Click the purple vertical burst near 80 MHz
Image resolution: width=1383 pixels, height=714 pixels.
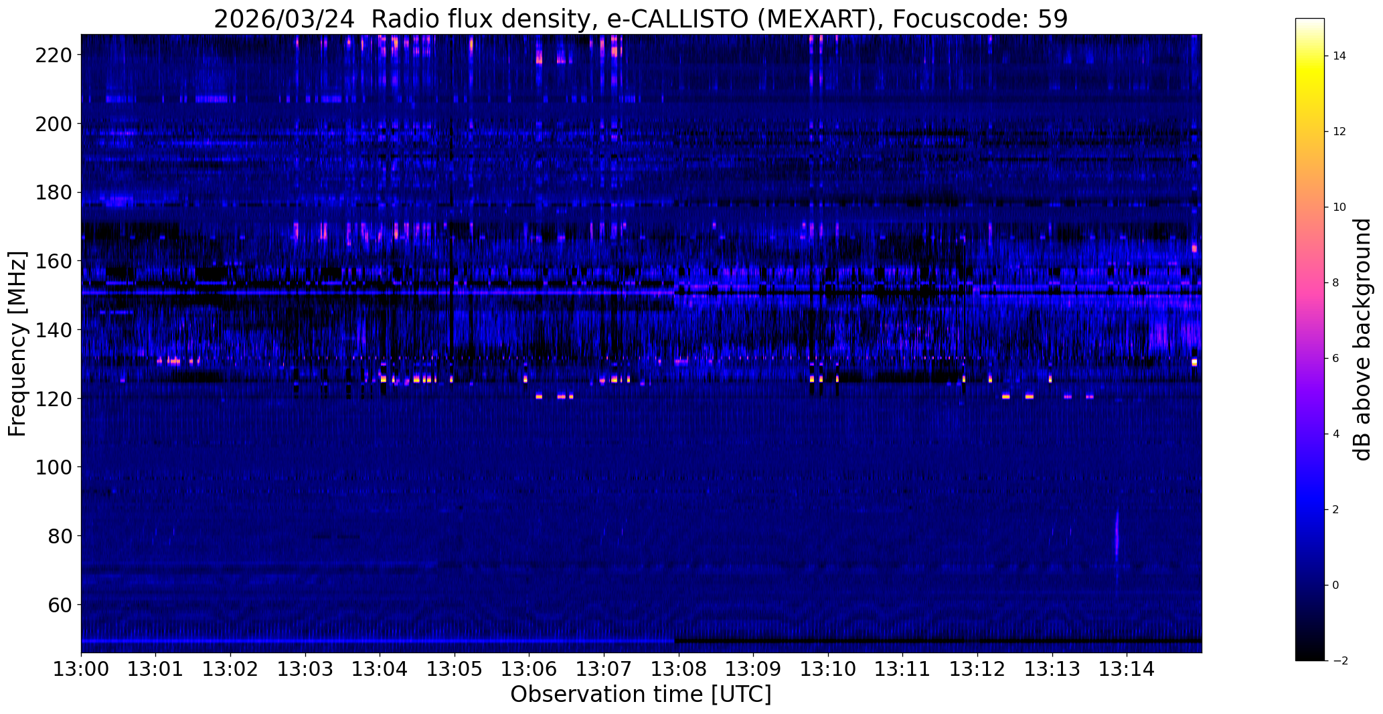[x=1117, y=535]
